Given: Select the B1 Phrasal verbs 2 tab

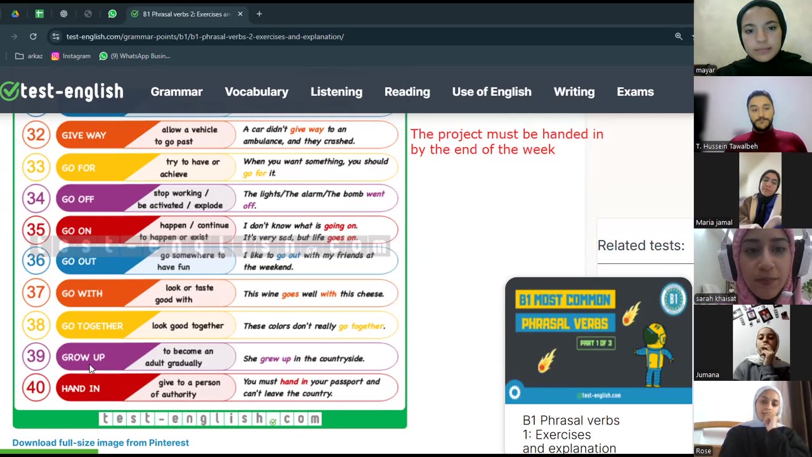Looking at the screenshot, I should 187,14.
